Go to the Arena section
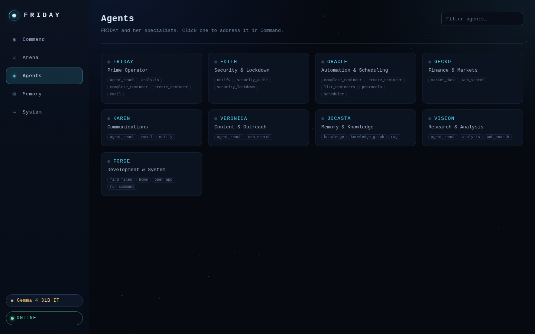 tap(44, 58)
